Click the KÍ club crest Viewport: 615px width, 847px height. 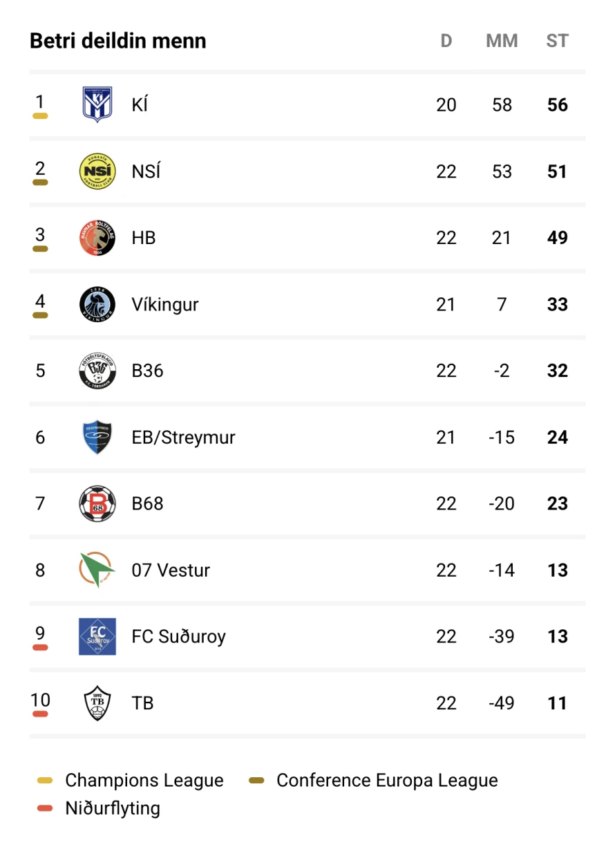pyautogui.click(x=97, y=105)
